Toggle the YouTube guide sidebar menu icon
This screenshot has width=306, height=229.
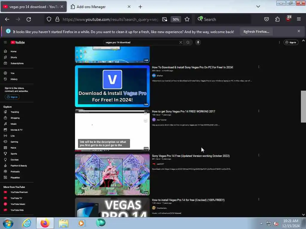coord(5,42)
